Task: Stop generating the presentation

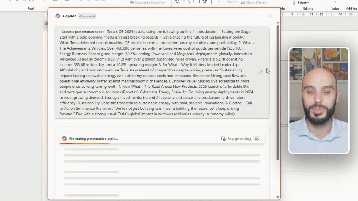Action: click(x=236, y=138)
